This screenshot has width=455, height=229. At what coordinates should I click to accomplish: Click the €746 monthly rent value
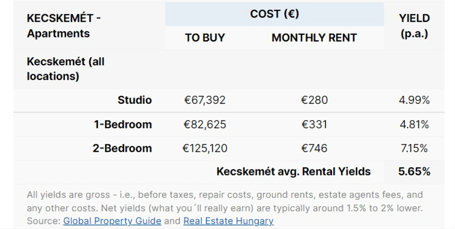pyautogui.click(x=315, y=148)
